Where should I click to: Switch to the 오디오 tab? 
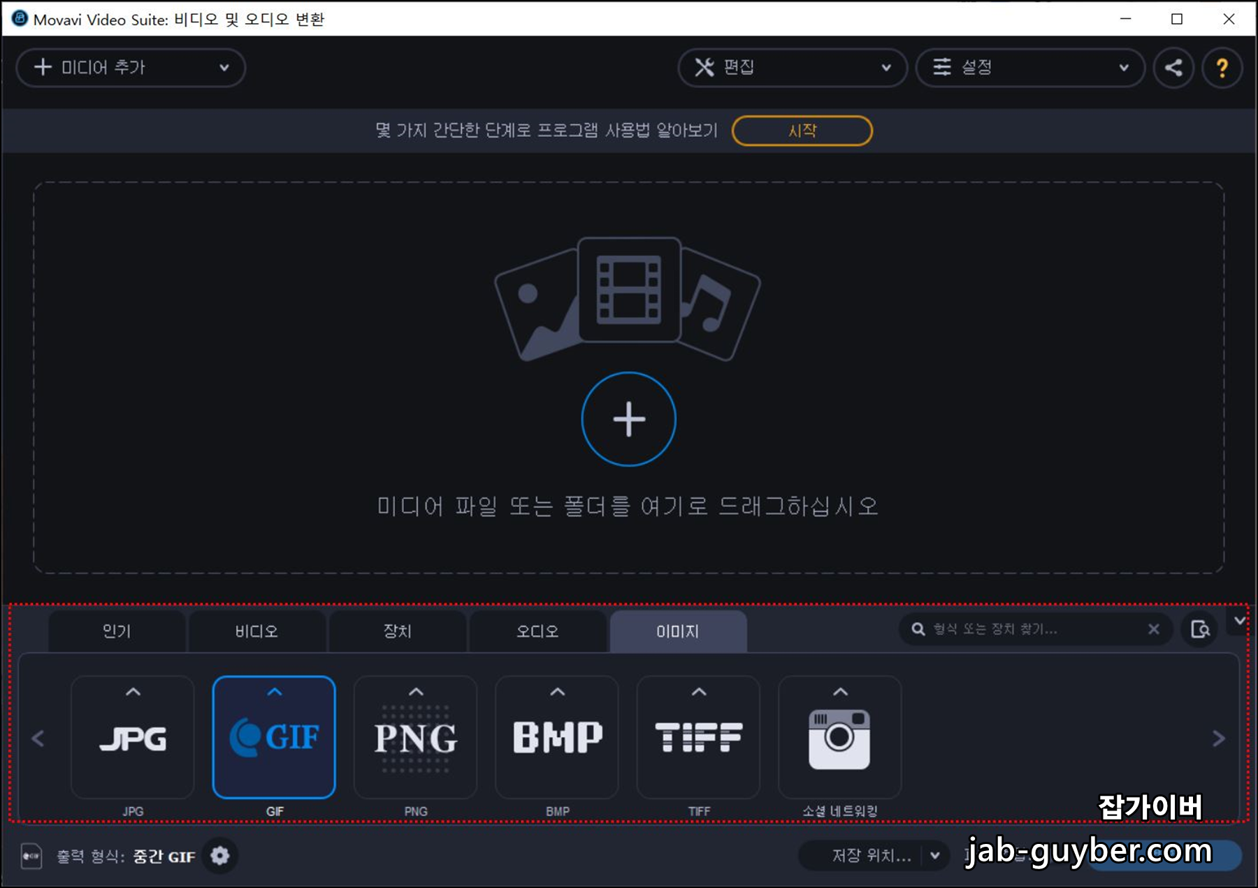[537, 632]
